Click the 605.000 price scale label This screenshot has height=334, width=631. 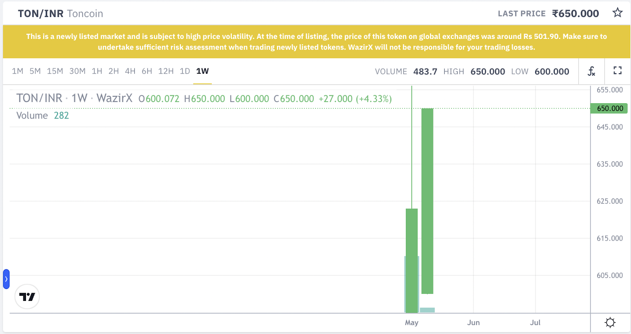click(610, 275)
